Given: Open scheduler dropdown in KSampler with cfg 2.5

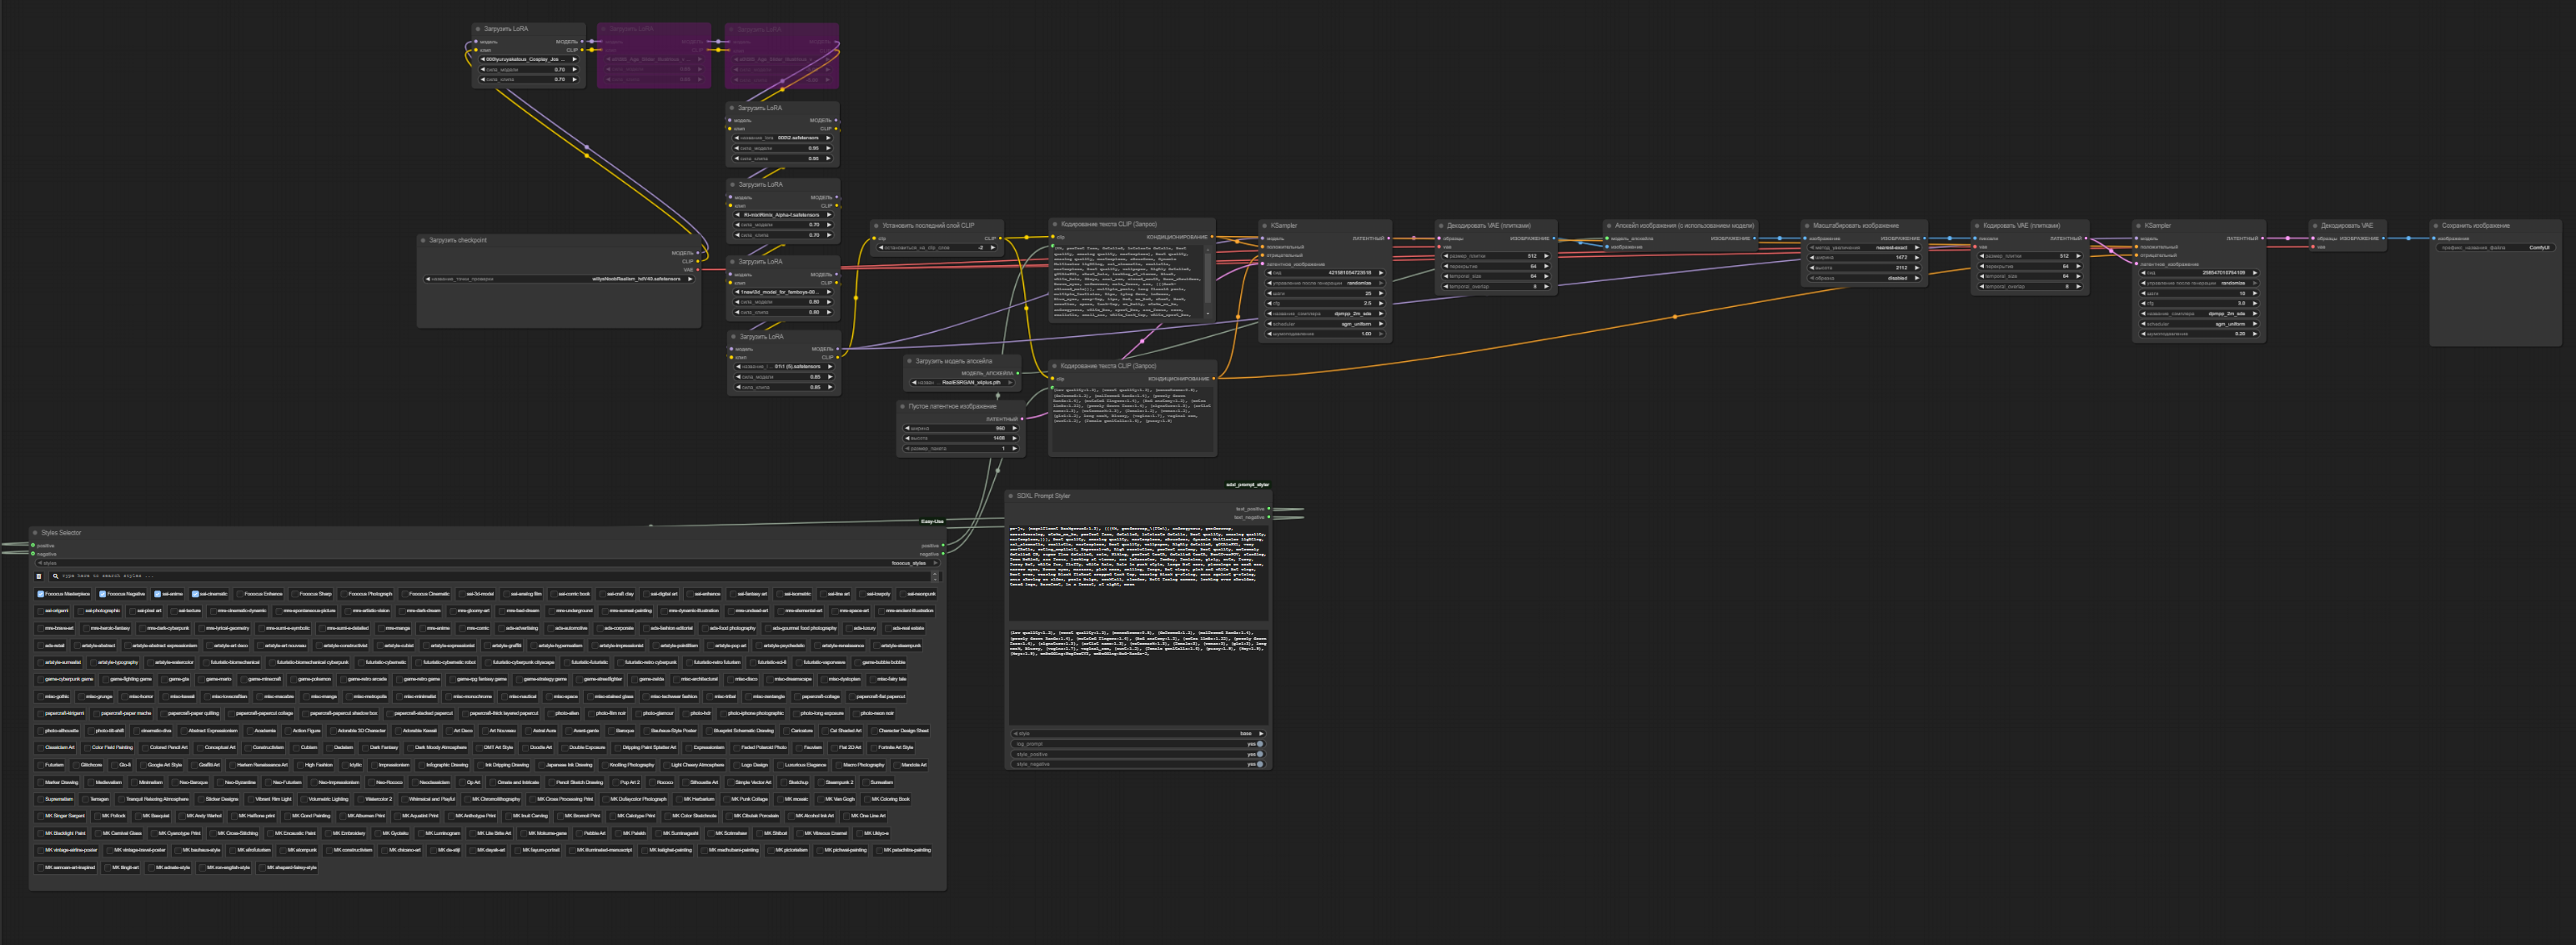Looking at the screenshot, I should 1325,324.
